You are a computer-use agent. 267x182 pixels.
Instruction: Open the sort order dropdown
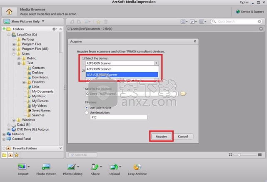point(193,21)
